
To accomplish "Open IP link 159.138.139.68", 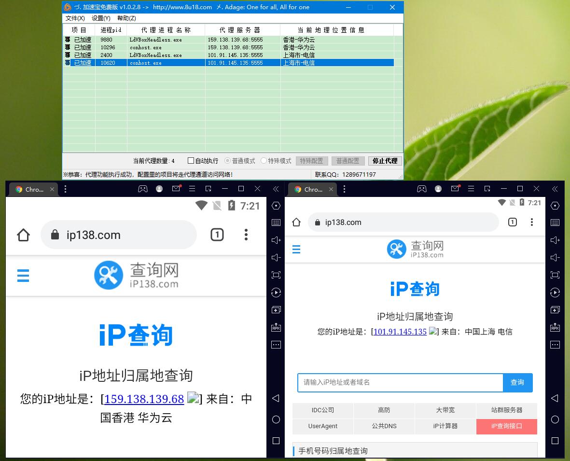I will click(144, 399).
